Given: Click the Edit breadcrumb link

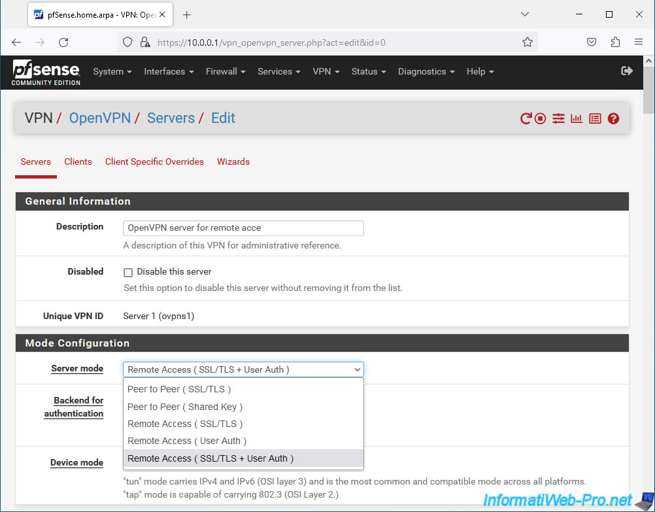Looking at the screenshot, I should (x=223, y=118).
